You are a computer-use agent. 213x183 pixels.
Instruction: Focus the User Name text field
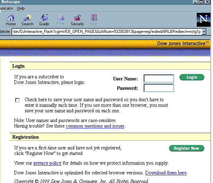tap(159, 79)
